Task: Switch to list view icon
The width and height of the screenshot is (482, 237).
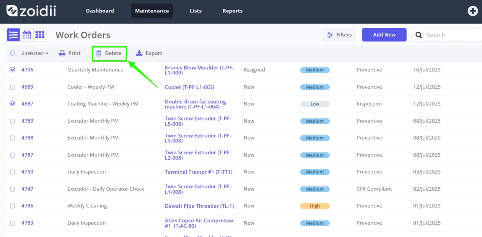Action: click(13, 35)
